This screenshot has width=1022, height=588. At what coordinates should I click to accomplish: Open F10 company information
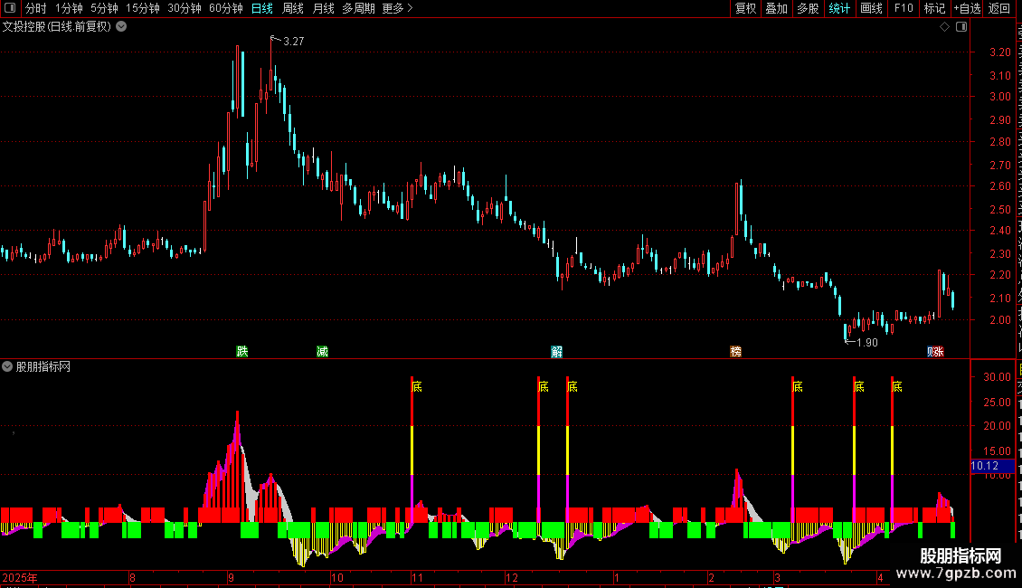coord(904,8)
